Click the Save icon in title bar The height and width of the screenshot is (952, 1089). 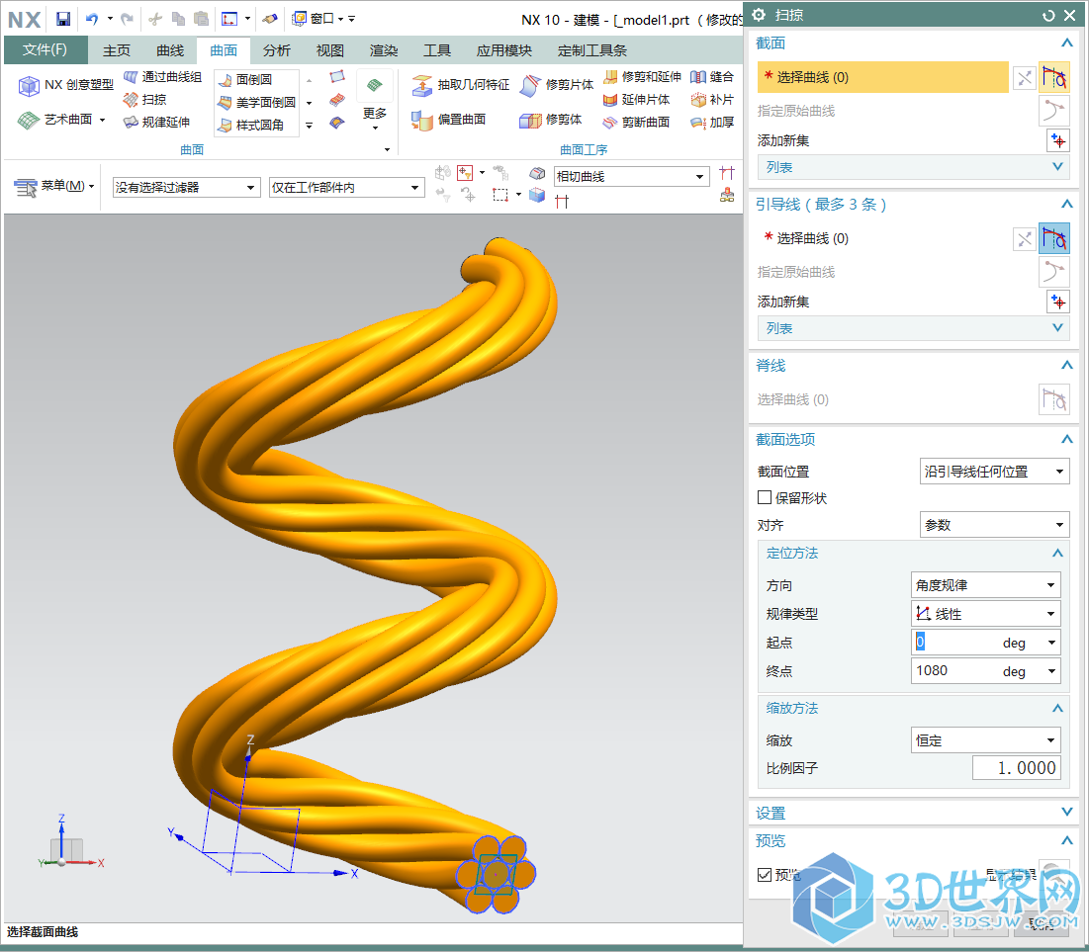(63, 19)
